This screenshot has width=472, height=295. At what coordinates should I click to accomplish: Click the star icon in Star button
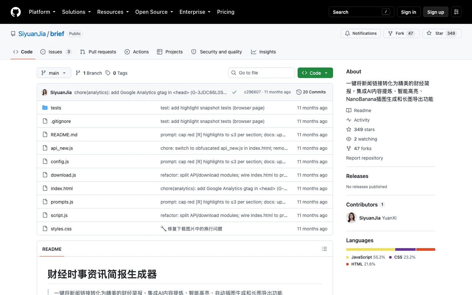coord(429,33)
